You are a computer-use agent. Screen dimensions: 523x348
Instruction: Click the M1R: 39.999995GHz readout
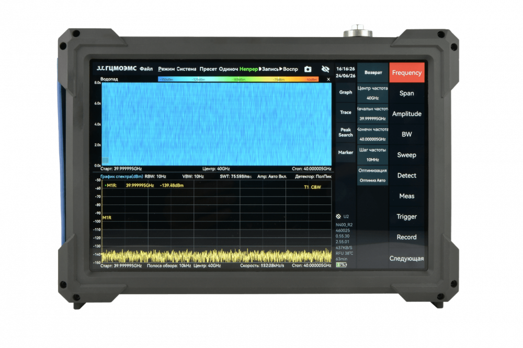pos(129,185)
